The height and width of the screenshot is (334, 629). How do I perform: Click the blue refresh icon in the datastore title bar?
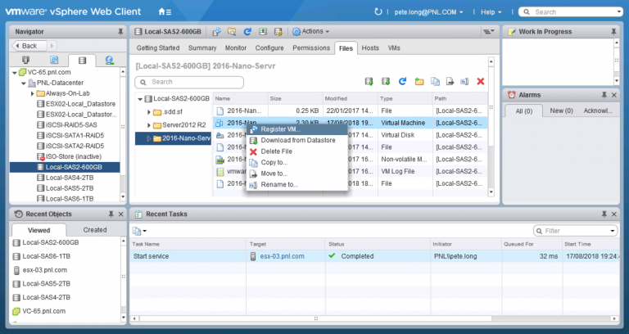(247, 32)
